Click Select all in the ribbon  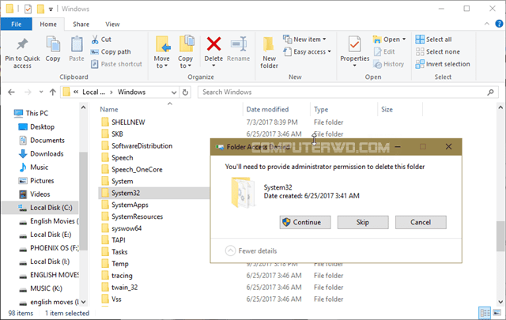(433, 40)
